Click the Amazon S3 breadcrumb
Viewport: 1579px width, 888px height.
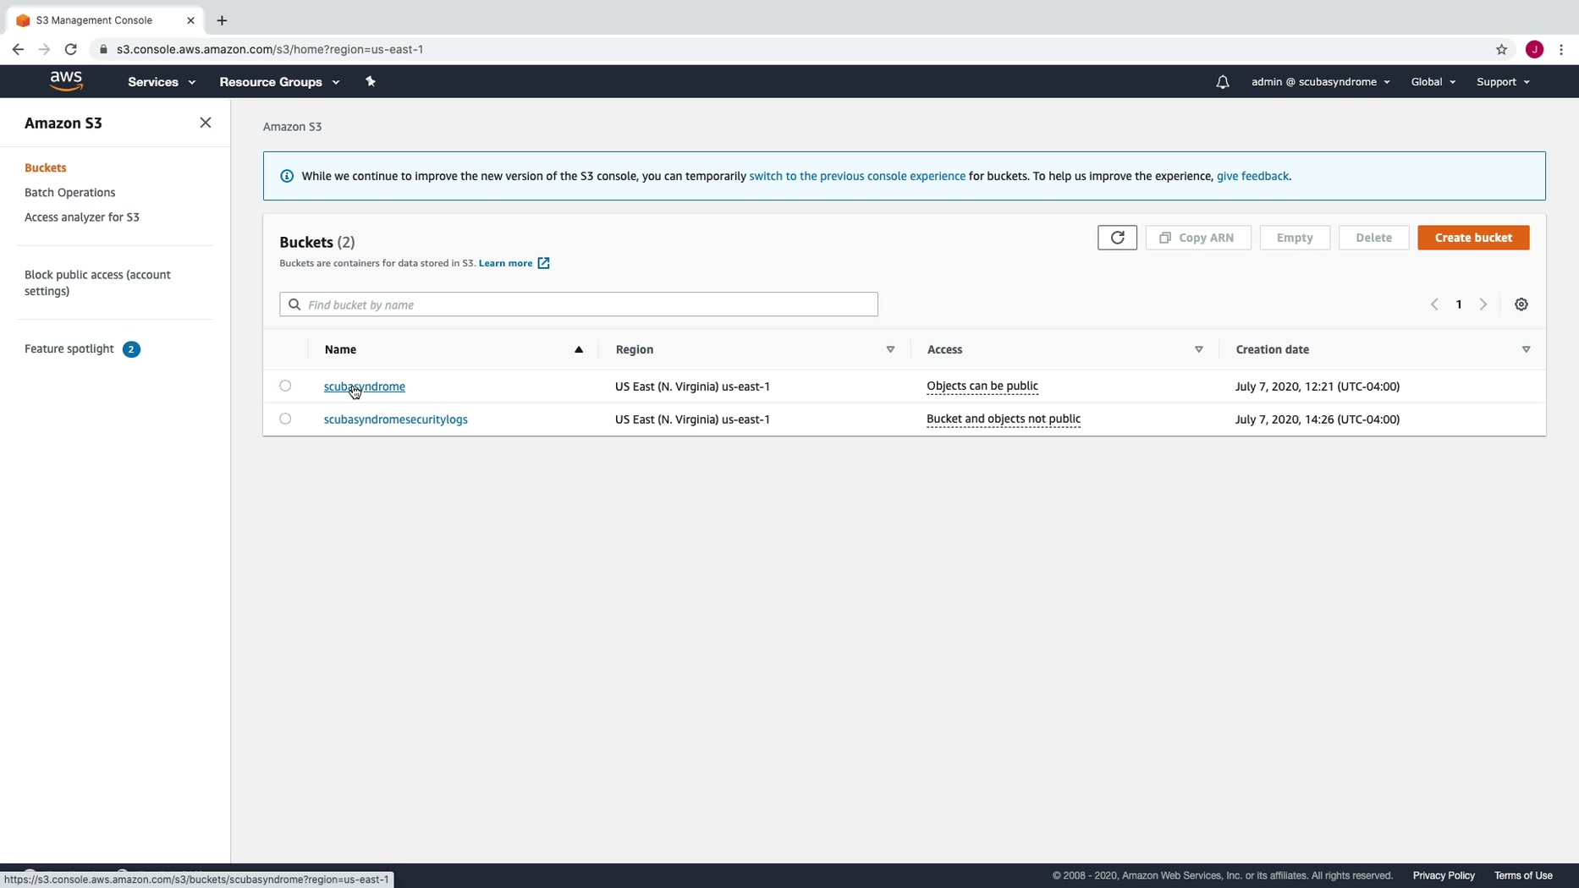(x=292, y=127)
